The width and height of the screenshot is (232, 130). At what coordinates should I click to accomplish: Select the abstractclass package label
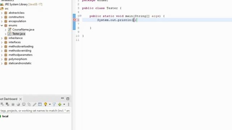(x=16, y=13)
